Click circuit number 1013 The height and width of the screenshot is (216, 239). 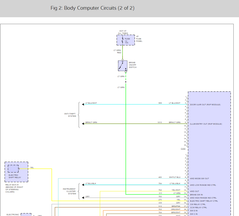[160, 122]
